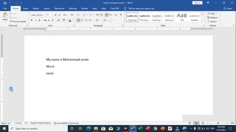This screenshot has width=236, height=132.
Task: Click the Share button
Action: [228, 8]
